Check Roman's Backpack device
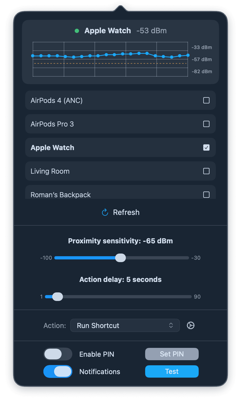Image resolution: width=241 pixels, height=402 pixels. pyautogui.click(x=206, y=195)
